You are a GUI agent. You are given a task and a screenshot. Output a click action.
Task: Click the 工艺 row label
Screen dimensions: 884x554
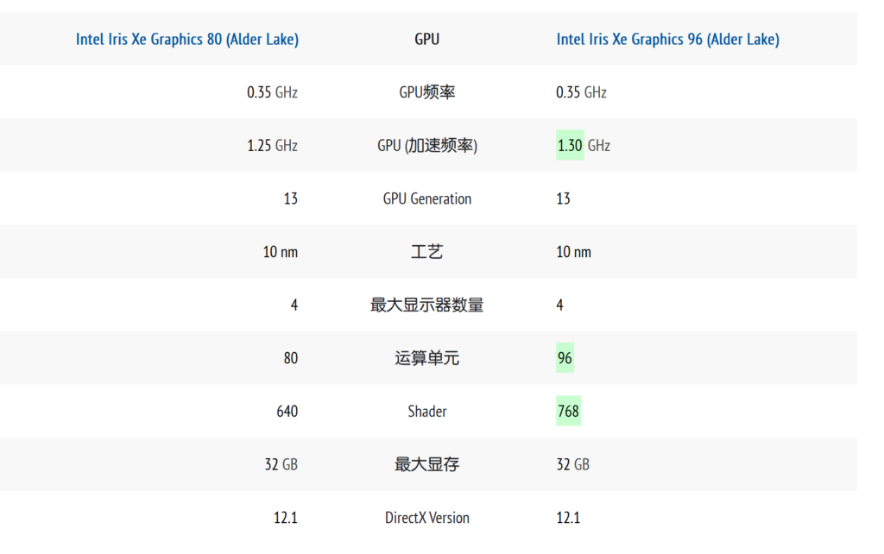tap(426, 252)
